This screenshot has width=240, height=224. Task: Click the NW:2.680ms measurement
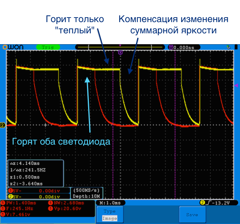[x=66, y=203]
